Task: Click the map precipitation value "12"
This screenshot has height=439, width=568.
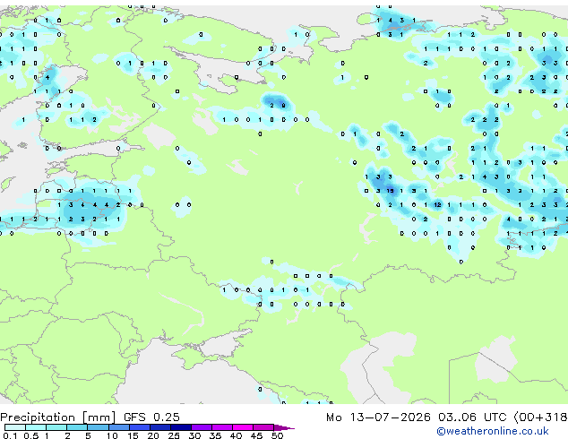Action: (x=437, y=204)
